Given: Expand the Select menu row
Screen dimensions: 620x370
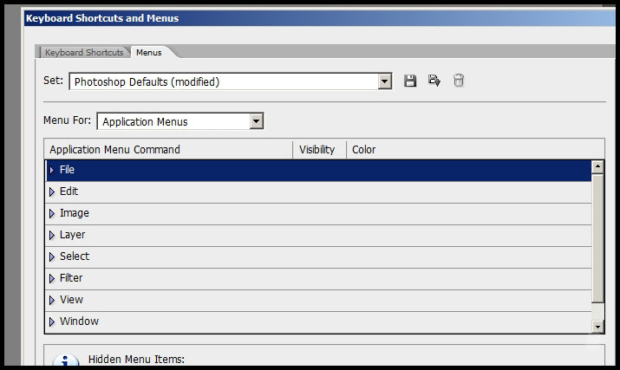Looking at the screenshot, I should coord(52,257).
